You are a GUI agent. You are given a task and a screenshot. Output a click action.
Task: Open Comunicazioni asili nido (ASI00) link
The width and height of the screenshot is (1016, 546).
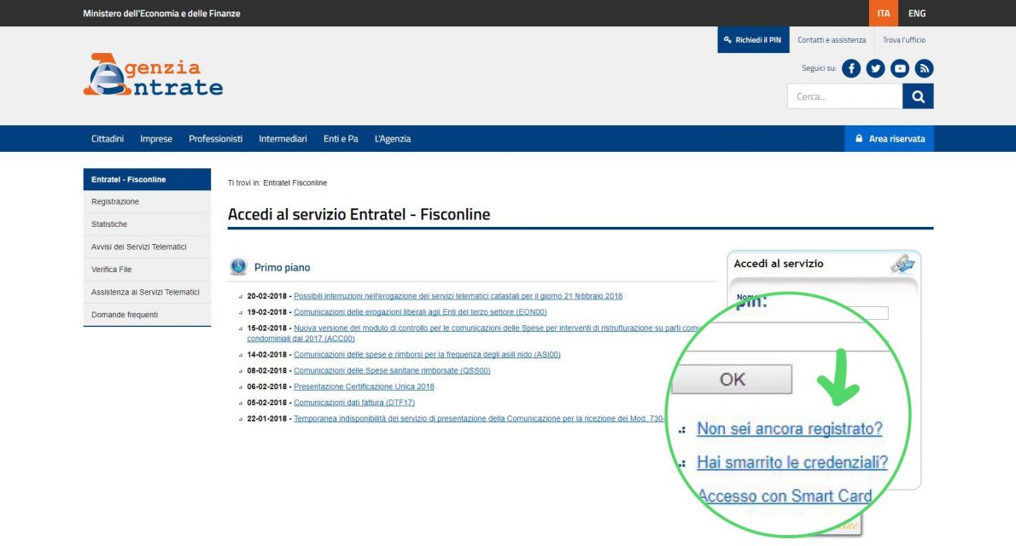pyautogui.click(x=427, y=355)
